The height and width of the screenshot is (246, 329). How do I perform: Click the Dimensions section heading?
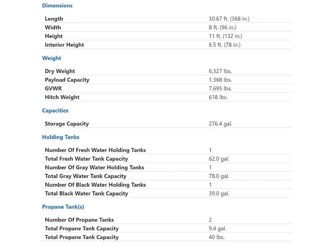point(57,6)
